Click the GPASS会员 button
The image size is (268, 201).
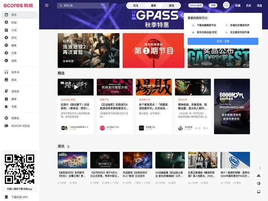click(196, 6)
